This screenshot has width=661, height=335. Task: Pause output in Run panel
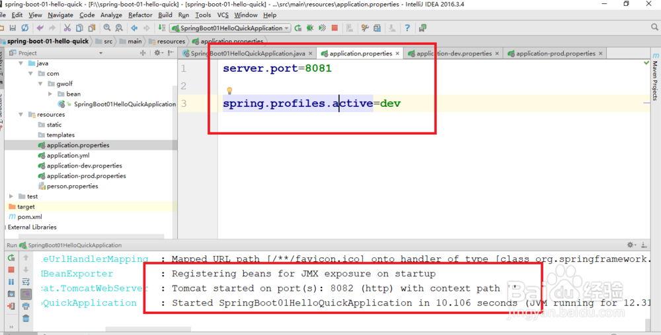11,282
